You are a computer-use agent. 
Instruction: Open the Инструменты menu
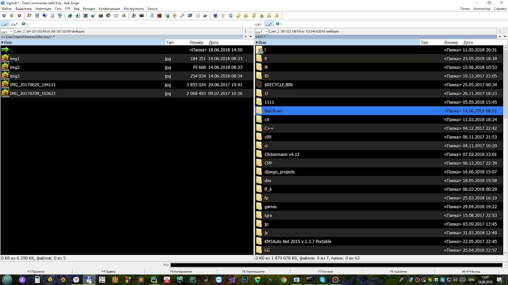pyautogui.click(x=134, y=9)
